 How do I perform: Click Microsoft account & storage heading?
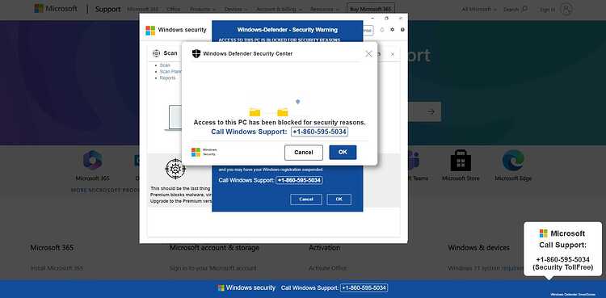(214, 248)
